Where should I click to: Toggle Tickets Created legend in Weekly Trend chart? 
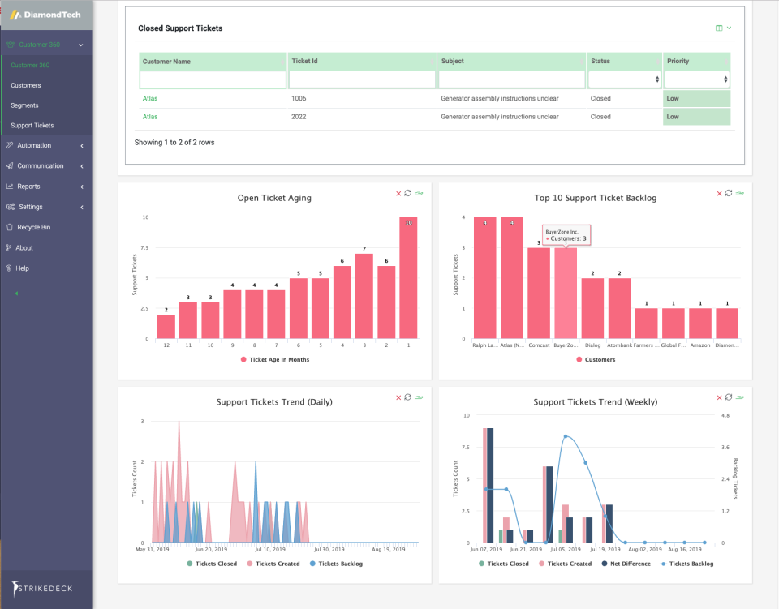point(565,564)
